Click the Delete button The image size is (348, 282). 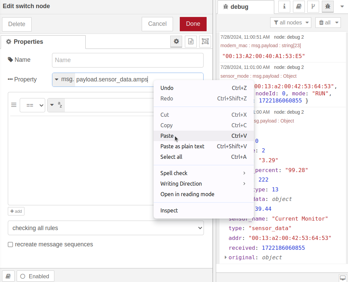(17, 24)
